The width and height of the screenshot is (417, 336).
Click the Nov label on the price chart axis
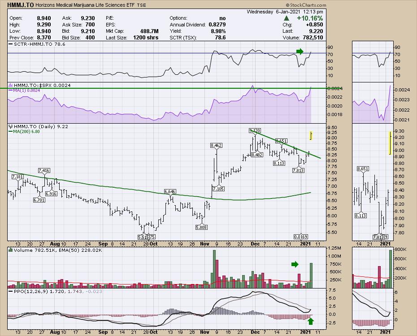coord(204,244)
